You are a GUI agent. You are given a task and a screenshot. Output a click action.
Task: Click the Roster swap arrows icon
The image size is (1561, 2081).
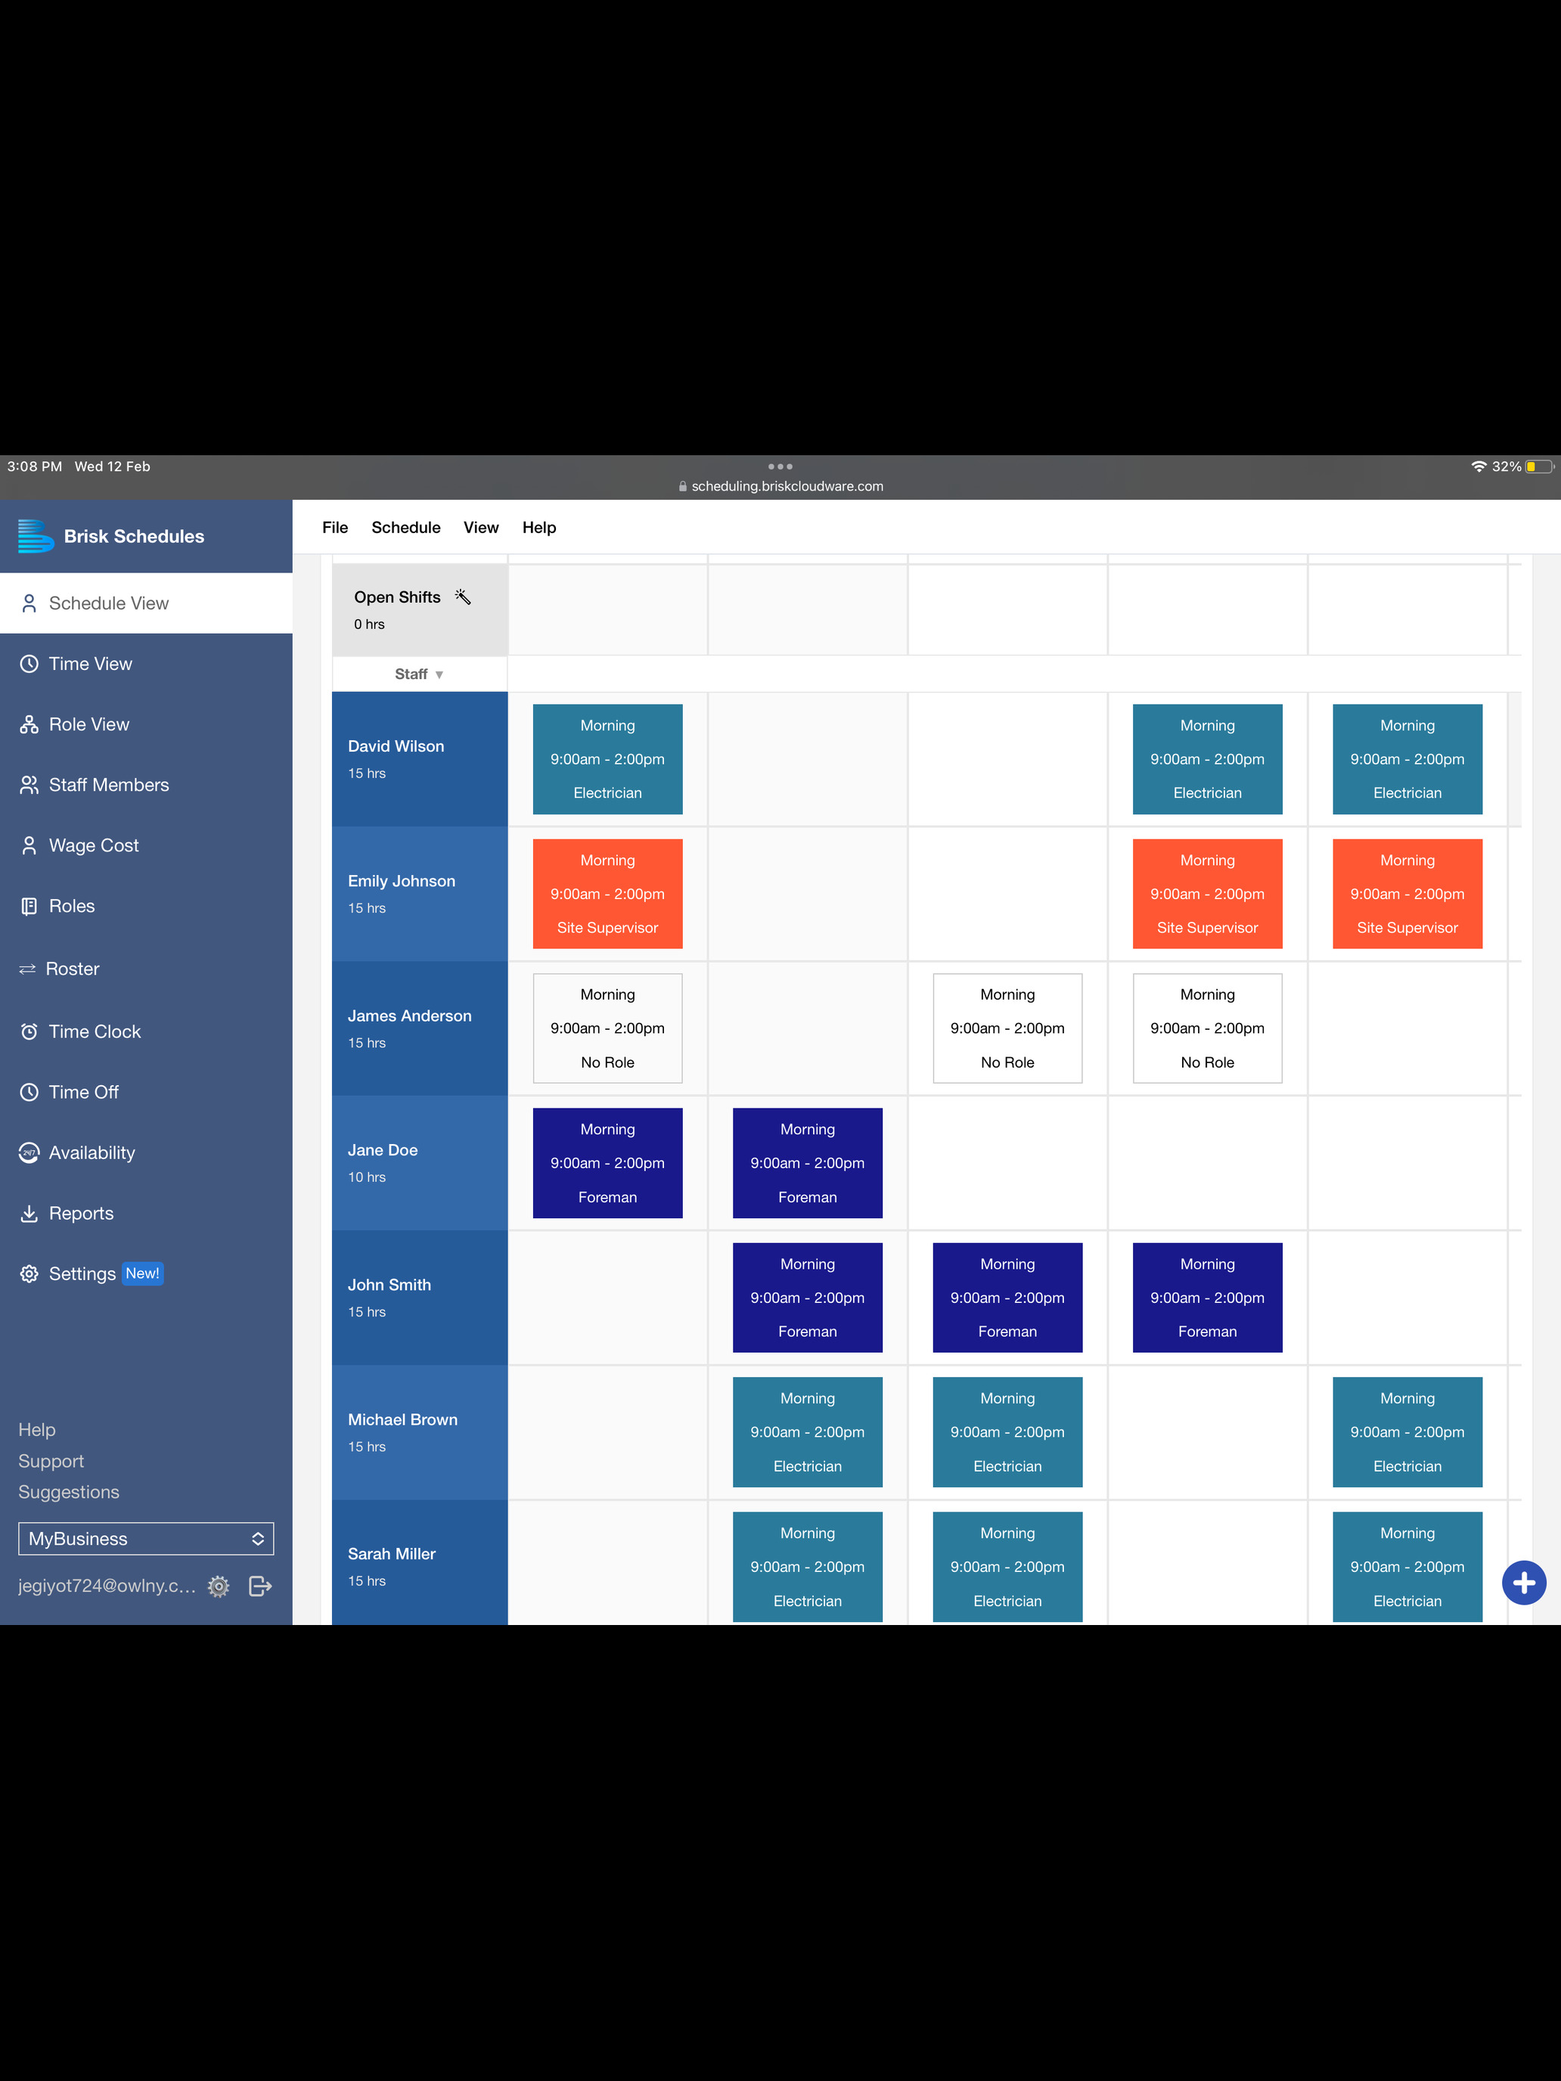(x=27, y=969)
